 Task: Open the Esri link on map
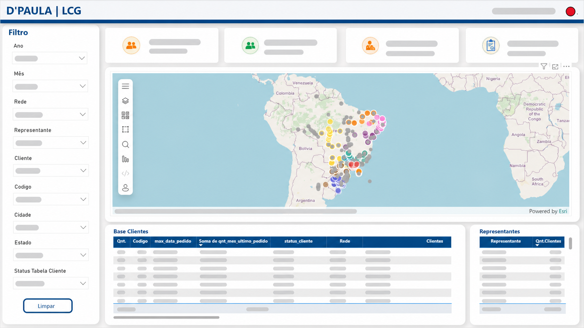pyautogui.click(x=563, y=211)
